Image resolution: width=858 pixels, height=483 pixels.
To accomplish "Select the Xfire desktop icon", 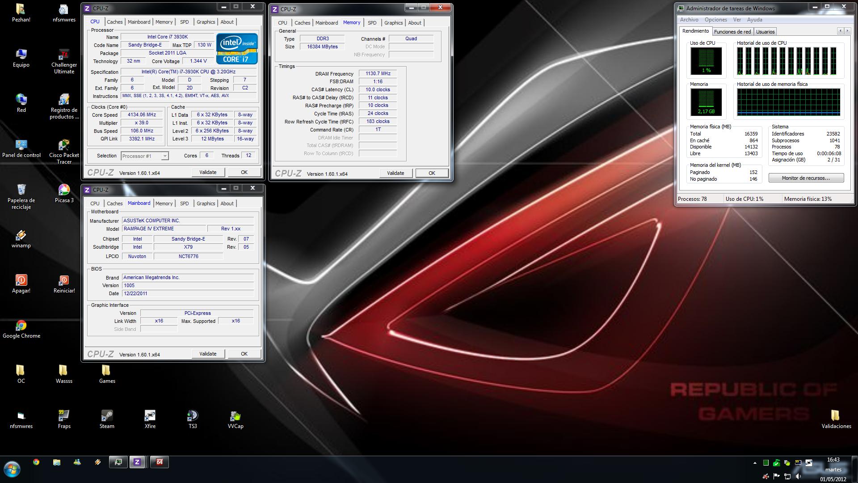I will click(150, 419).
